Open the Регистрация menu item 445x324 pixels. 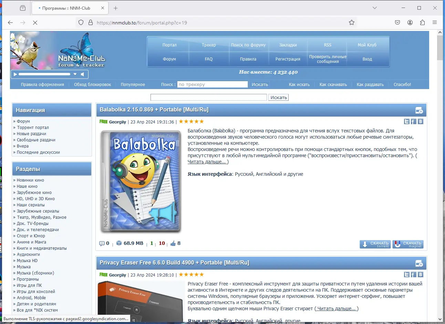click(x=288, y=59)
